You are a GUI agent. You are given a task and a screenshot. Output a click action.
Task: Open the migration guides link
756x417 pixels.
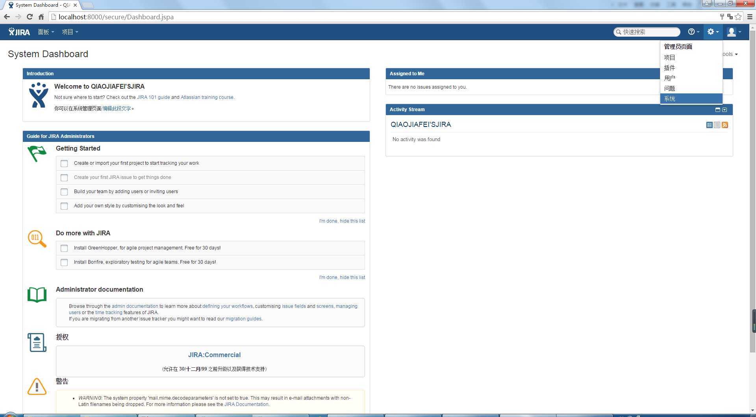click(243, 319)
